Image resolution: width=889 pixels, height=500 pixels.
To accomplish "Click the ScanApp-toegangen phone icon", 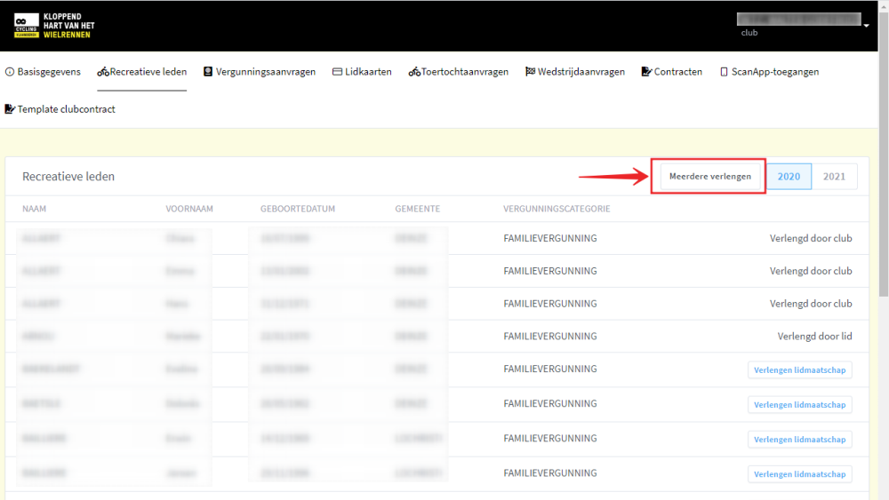I will pos(724,72).
